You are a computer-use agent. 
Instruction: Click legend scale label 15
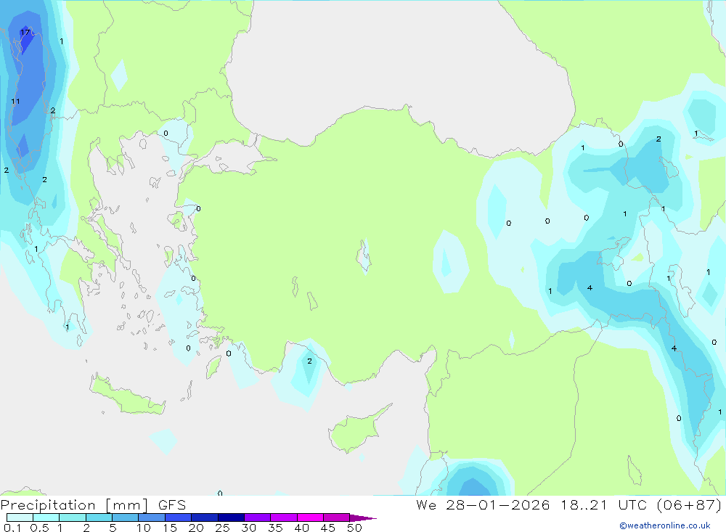(170, 528)
